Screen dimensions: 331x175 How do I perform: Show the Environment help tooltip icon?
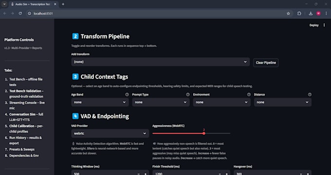pos(249,95)
